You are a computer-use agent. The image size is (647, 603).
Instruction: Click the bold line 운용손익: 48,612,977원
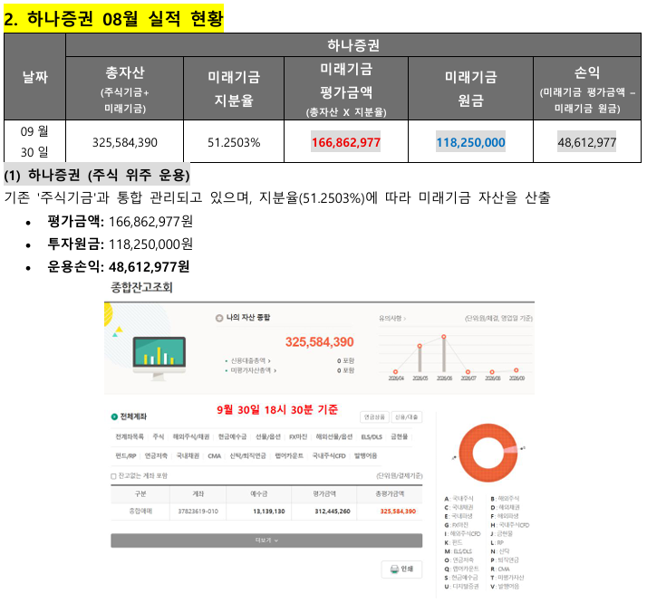click(119, 267)
